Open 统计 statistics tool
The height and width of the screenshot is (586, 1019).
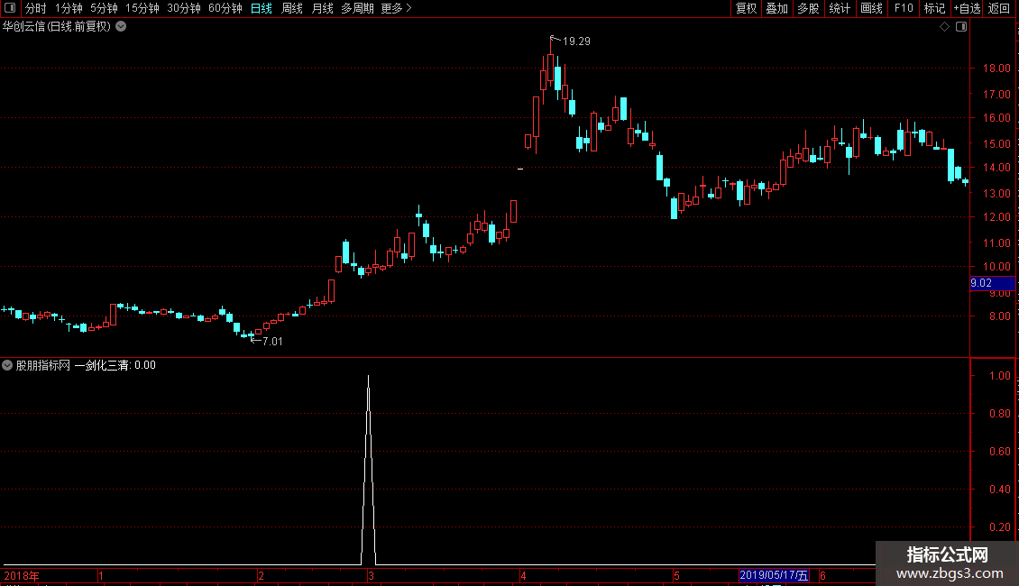pos(839,8)
